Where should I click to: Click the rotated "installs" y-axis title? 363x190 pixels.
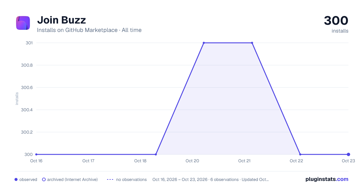(17, 99)
